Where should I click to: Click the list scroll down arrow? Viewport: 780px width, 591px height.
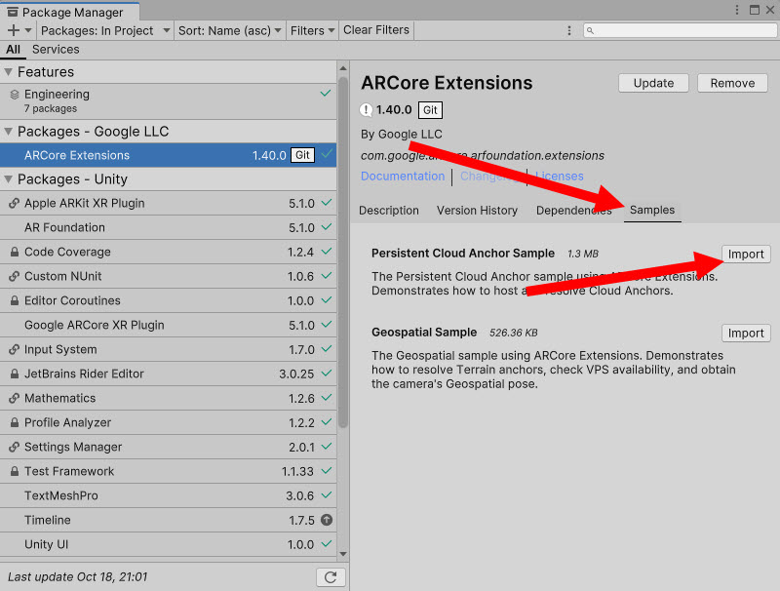pos(343,554)
